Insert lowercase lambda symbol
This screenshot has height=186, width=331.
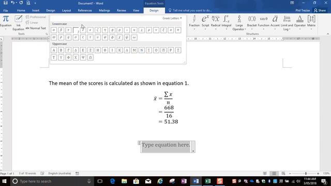141,30
